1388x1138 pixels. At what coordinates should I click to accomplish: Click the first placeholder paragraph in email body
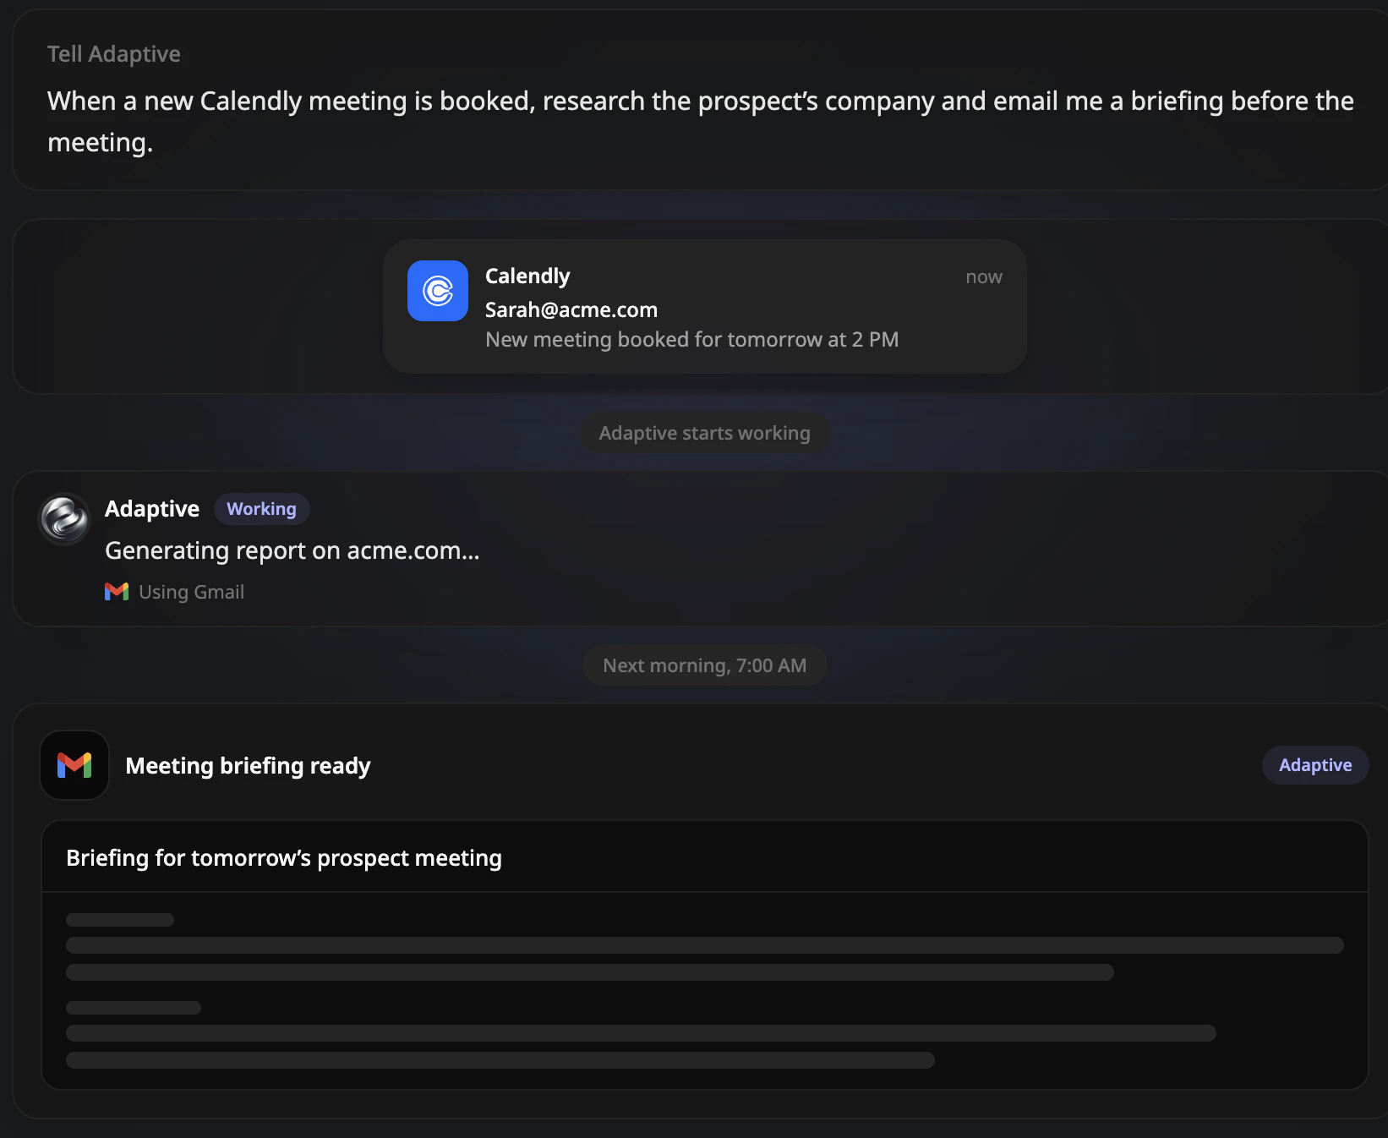click(705, 947)
